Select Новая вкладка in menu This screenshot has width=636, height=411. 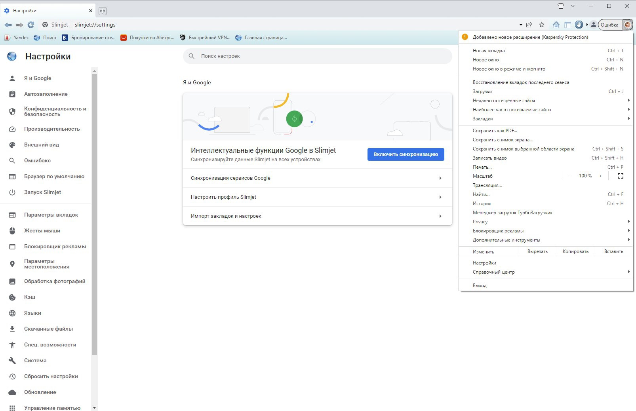click(546, 51)
